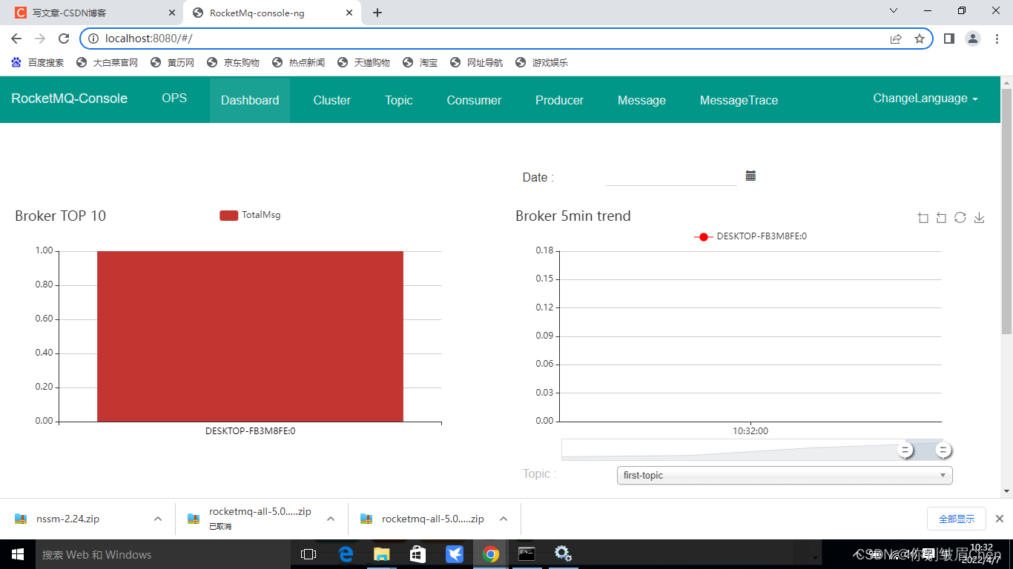
Task: Open the Topic selector showing first-topic
Action: pyautogui.click(x=785, y=475)
